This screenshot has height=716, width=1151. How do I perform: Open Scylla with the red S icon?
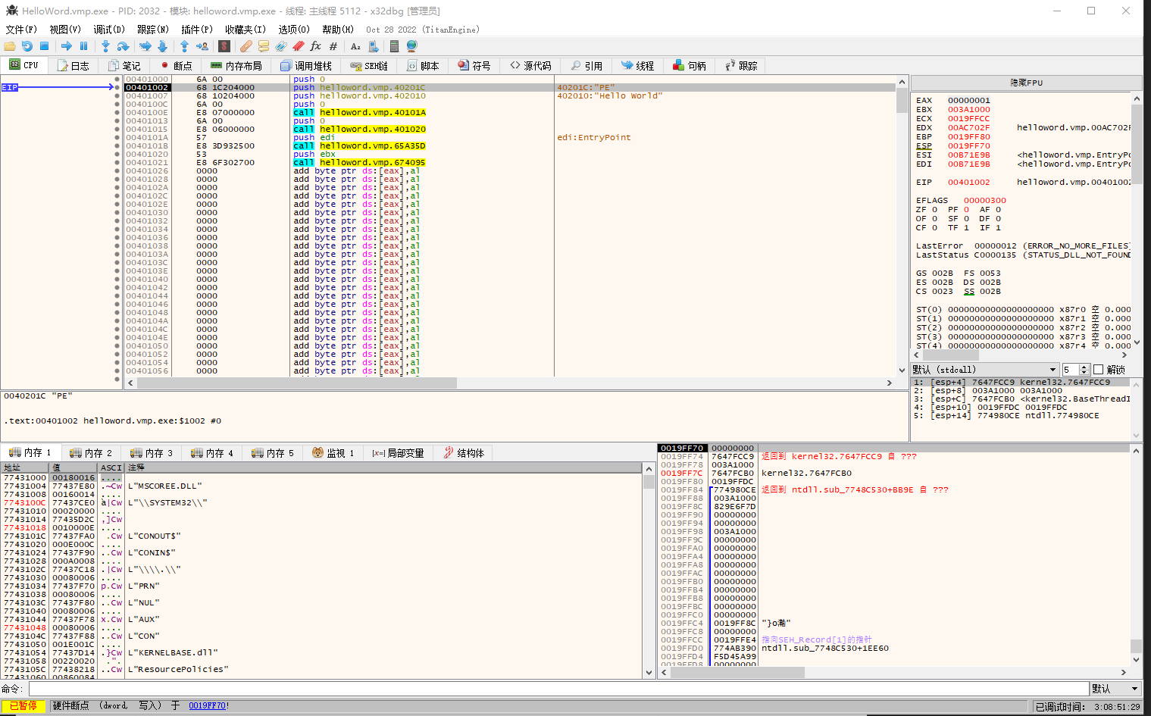pyautogui.click(x=224, y=46)
